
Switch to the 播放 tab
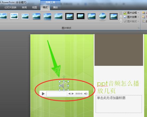tap(55, 7)
